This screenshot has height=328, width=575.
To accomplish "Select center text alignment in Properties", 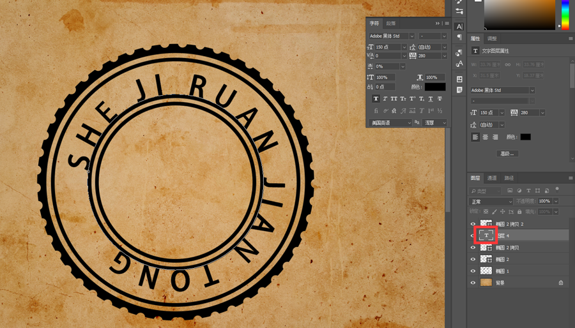I will 485,137.
